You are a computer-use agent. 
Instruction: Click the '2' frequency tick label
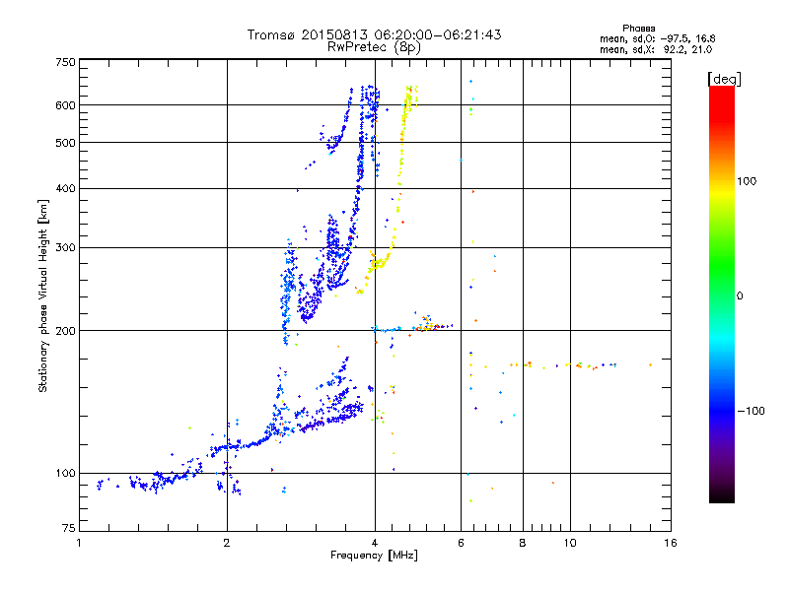coord(227,543)
